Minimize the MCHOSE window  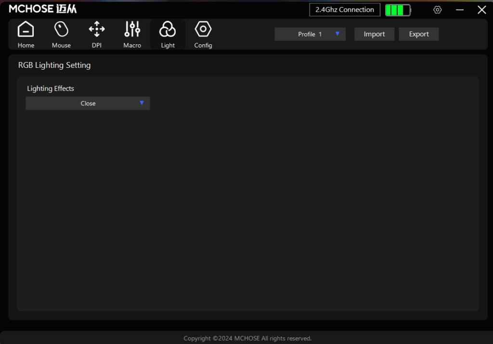pos(459,10)
